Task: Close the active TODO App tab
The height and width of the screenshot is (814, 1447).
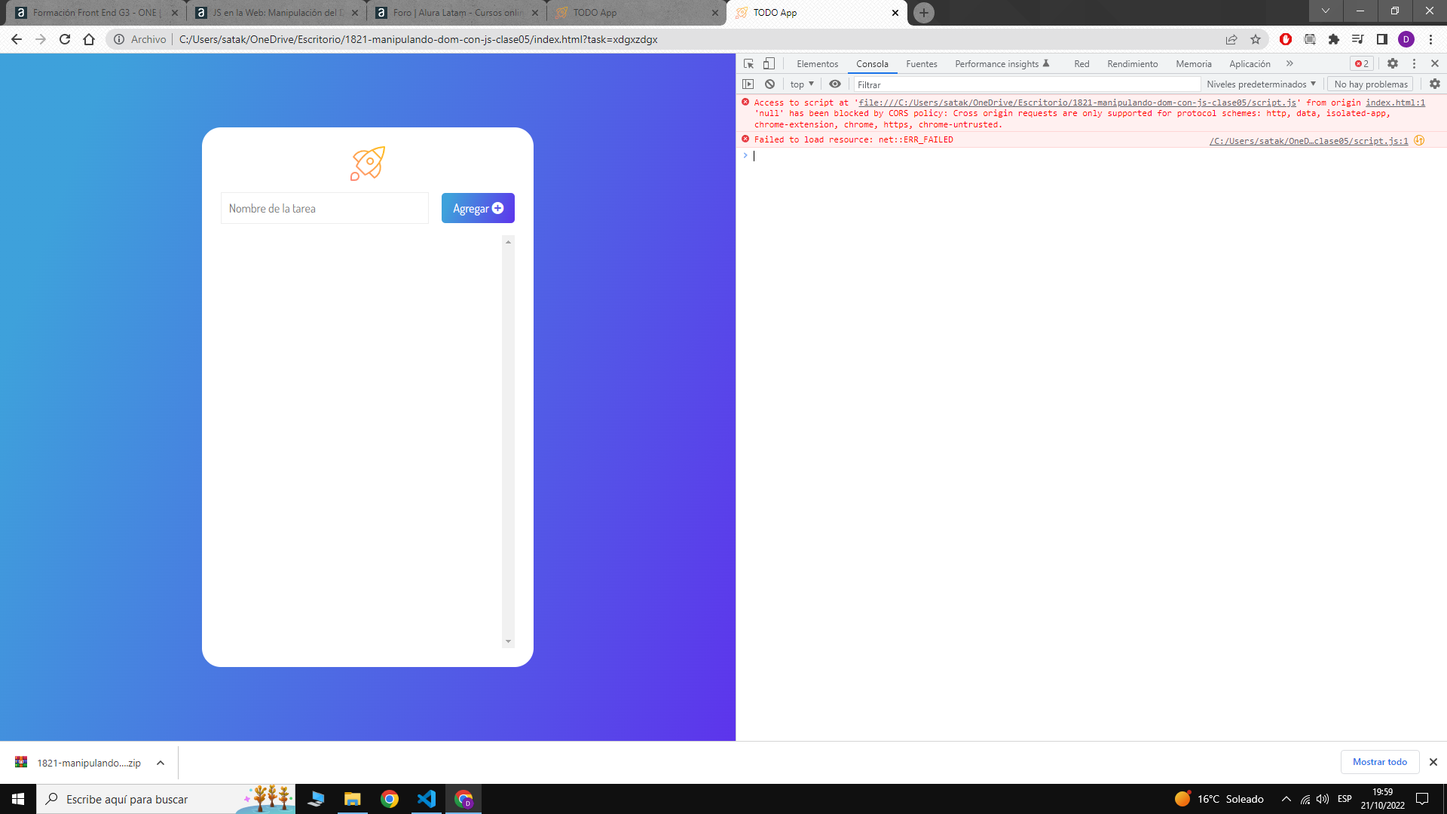Action: [895, 13]
